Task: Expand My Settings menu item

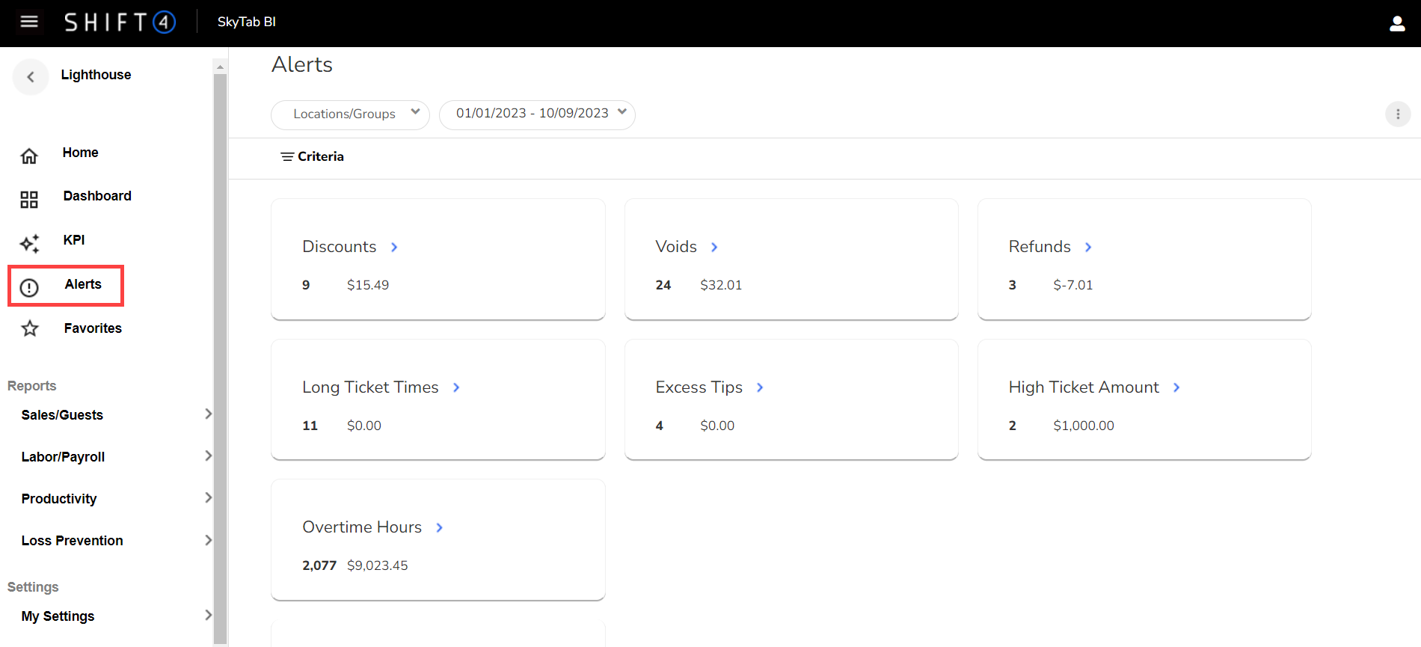Action: (208, 615)
